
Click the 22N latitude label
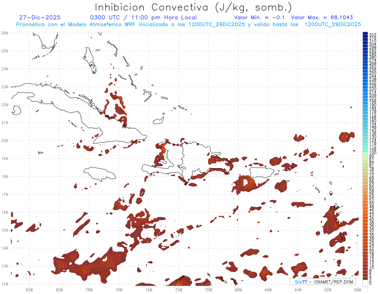tap(5, 105)
